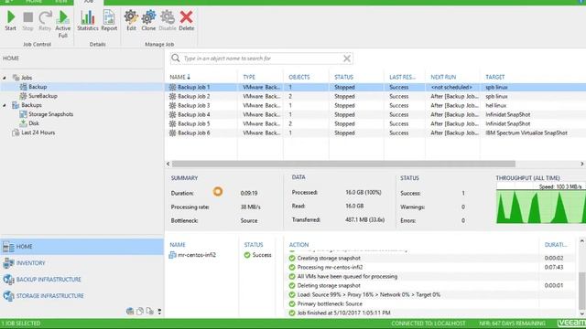
Task: Click DURATION column header in log
Action: [x=556, y=245]
